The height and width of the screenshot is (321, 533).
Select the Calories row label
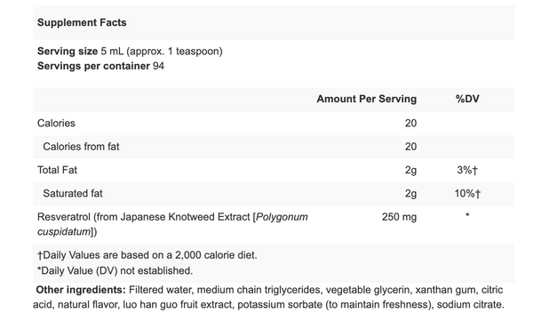pos(56,123)
